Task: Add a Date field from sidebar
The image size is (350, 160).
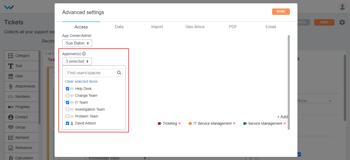Action: click(21, 76)
